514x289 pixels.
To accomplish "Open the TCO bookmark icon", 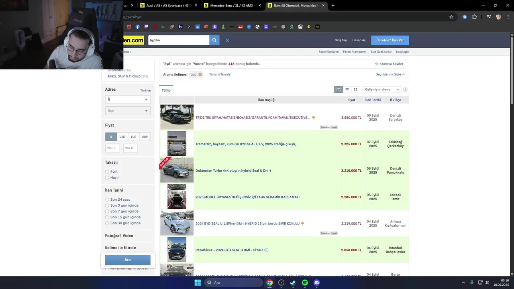I will coord(318,27).
